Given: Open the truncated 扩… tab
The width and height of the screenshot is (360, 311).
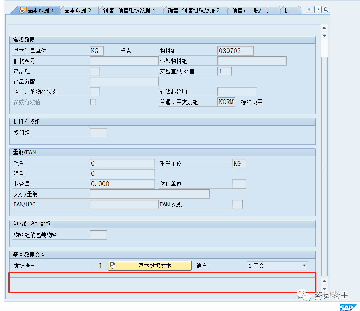Looking at the screenshot, I should 290,10.
